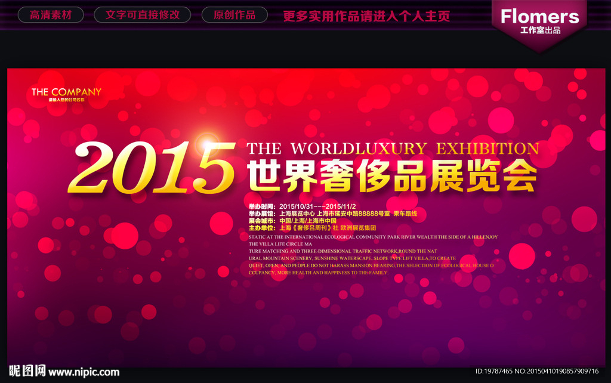Image resolution: width=611 pixels, height=383 pixels.
Task: Click the ID:19787465 number text
Action: click(493, 371)
